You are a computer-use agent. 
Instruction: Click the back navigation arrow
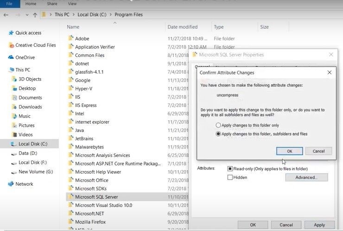(6, 15)
